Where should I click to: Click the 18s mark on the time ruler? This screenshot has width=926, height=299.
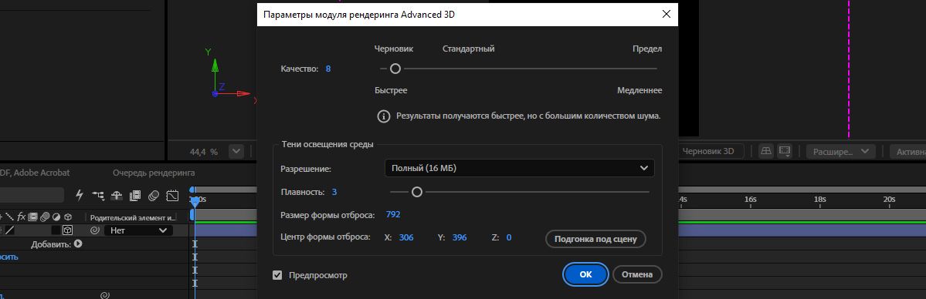pyautogui.click(x=820, y=200)
